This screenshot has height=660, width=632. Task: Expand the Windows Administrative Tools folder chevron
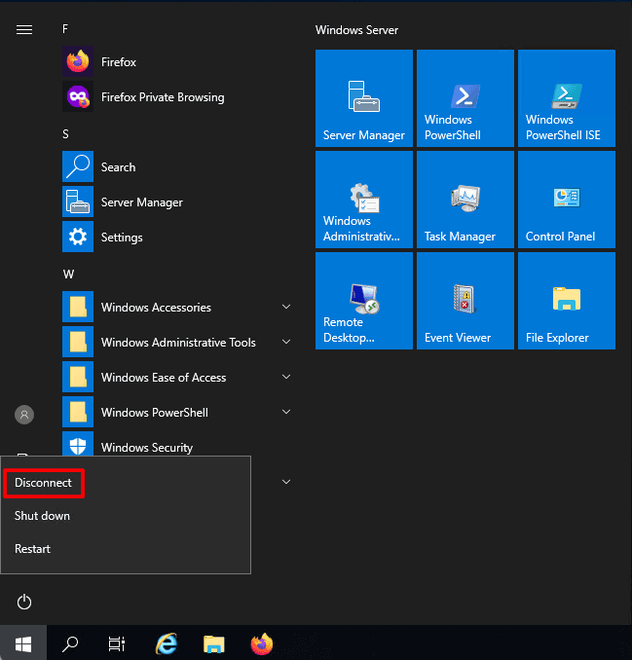point(286,342)
